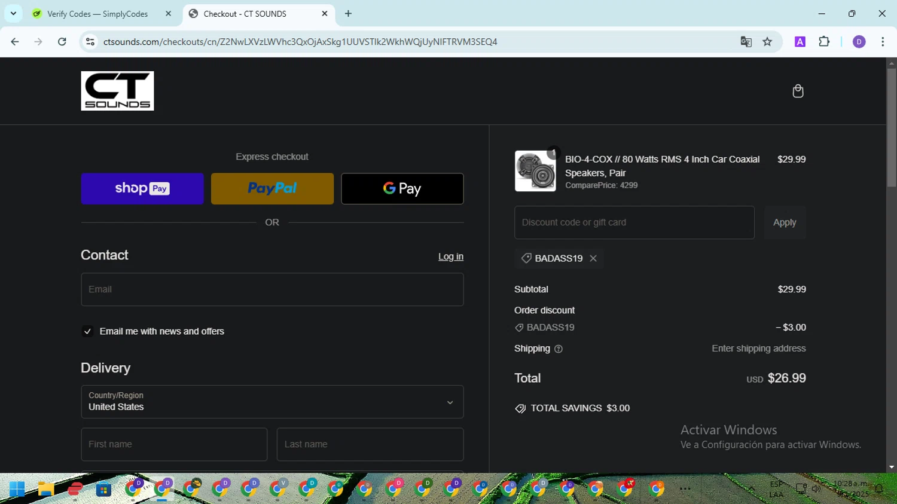This screenshot has width=897, height=504.
Task: Go back to the previous page
Action: click(x=15, y=42)
